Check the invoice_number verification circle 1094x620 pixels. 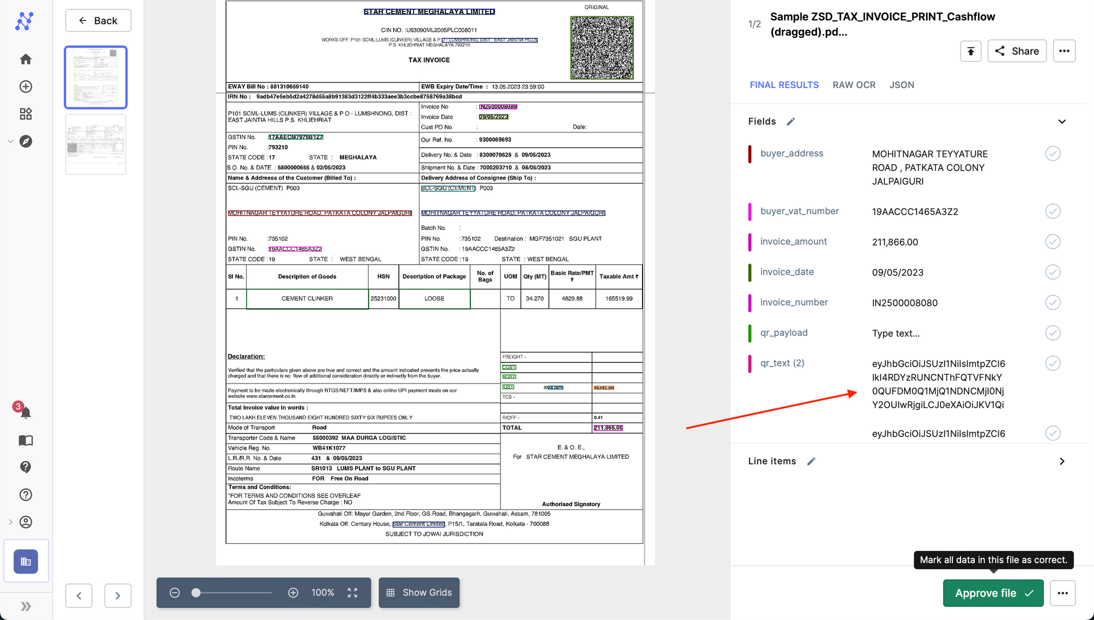coord(1052,303)
